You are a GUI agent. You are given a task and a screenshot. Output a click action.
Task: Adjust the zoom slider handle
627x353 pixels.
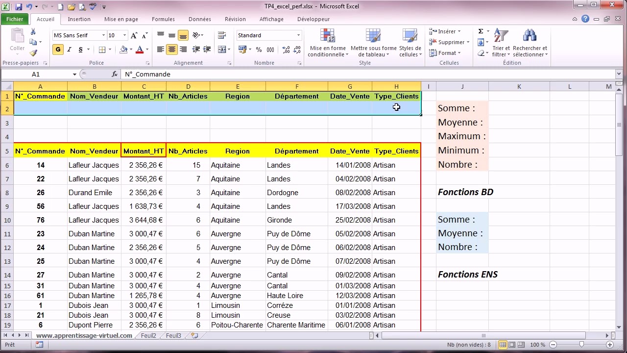[581, 345]
